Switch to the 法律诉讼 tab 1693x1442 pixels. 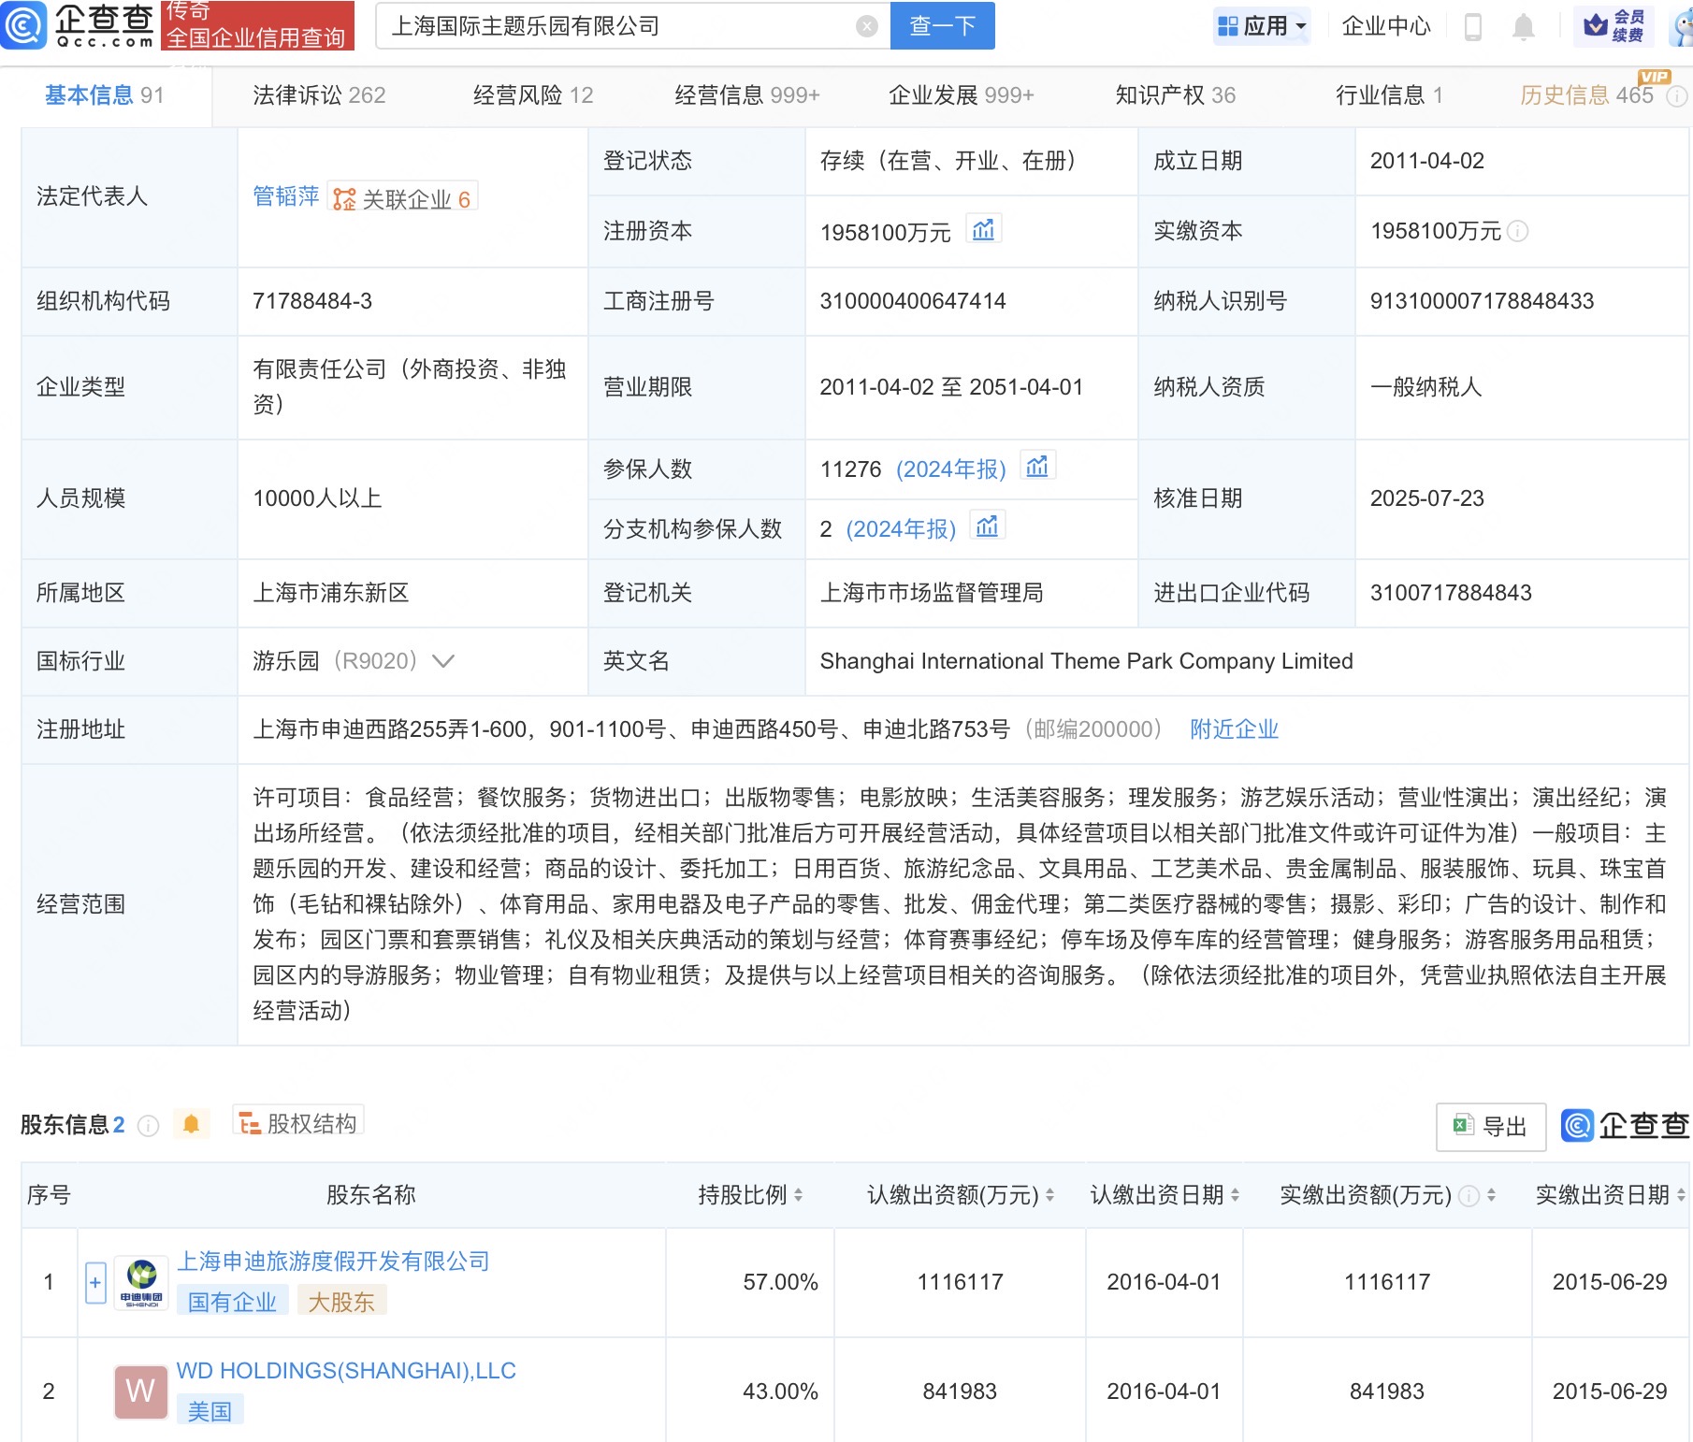[x=318, y=95]
